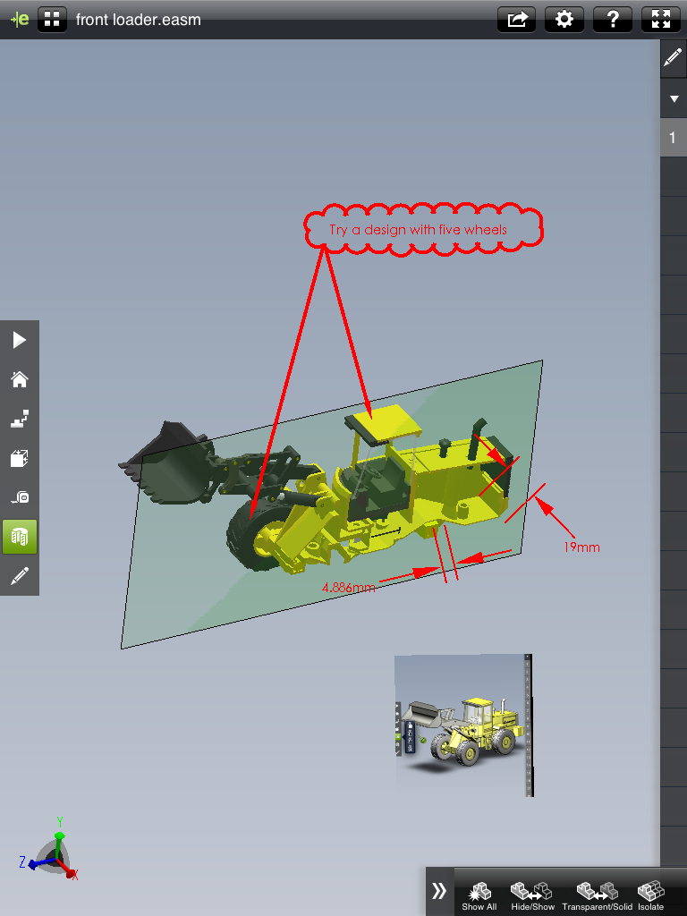The height and width of the screenshot is (916, 687).
Task: Click the front loader.easm file title
Action: point(139,20)
